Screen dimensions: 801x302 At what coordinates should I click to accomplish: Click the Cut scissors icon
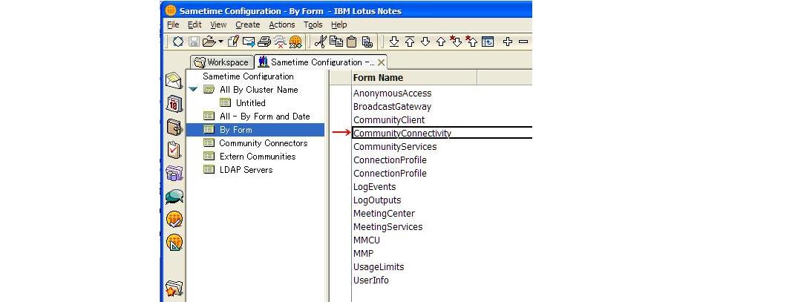pyautogui.click(x=320, y=42)
